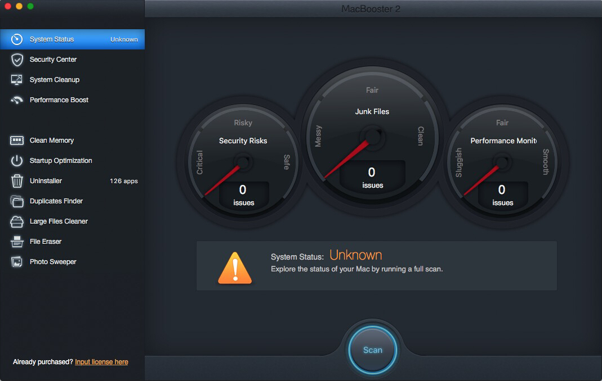Minimize the window with yellow button
Viewport: 602px width, 381px height.
pyautogui.click(x=19, y=6)
